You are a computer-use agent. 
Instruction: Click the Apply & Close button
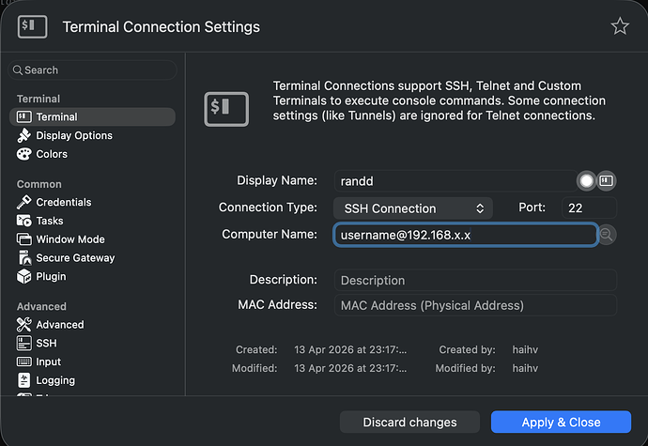[561, 422]
